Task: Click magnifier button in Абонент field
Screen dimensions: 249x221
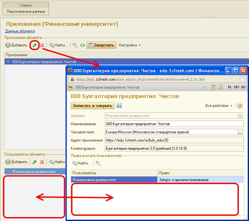Action: (x=240, y=116)
